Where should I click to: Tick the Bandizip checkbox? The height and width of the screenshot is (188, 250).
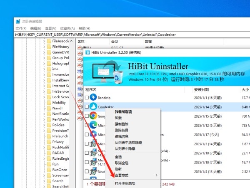tap(87, 97)
